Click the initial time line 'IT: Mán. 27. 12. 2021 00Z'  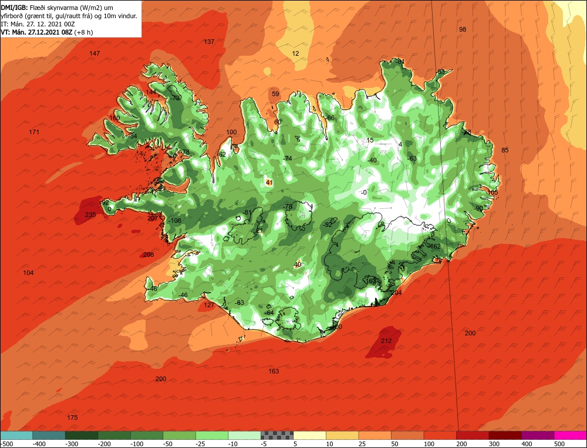38,24
